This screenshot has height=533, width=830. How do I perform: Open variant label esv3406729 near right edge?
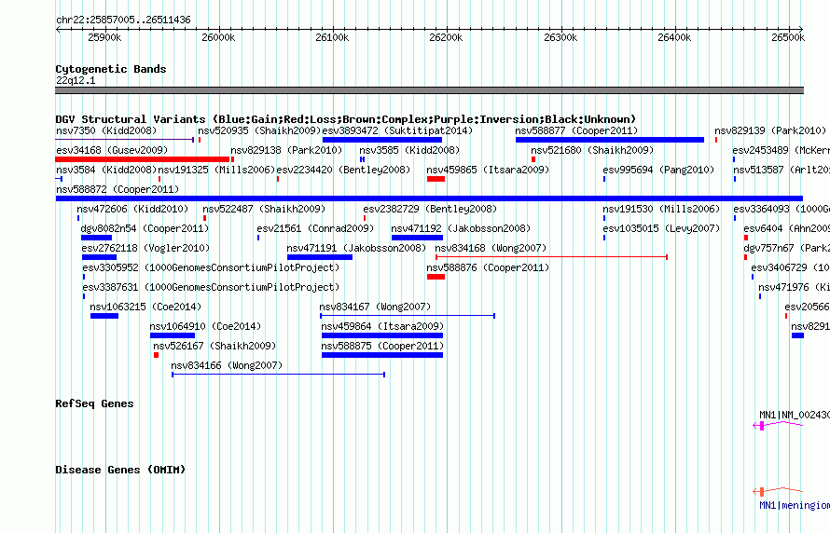coord(790,267)
